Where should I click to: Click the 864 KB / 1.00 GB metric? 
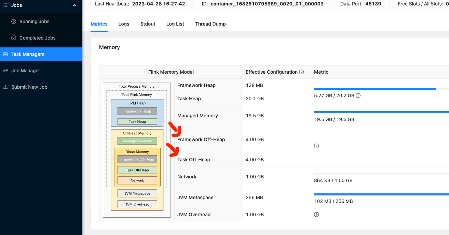point(333,180)
